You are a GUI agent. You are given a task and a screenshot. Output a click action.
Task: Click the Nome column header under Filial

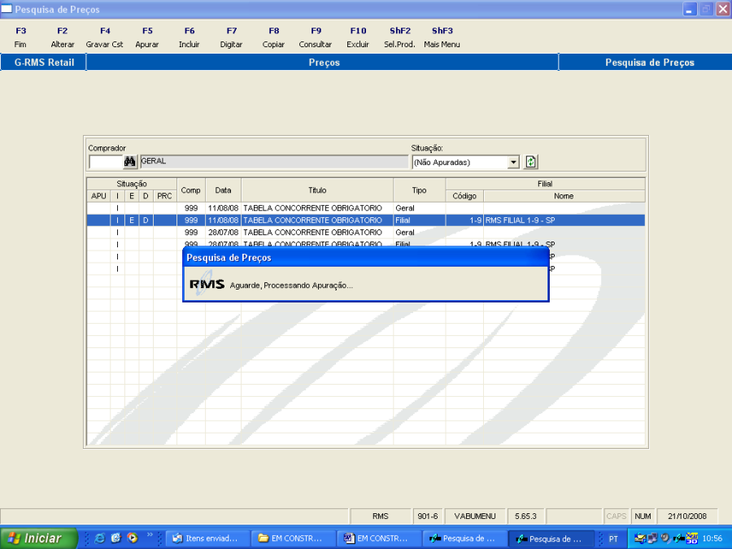coord(564,196)
